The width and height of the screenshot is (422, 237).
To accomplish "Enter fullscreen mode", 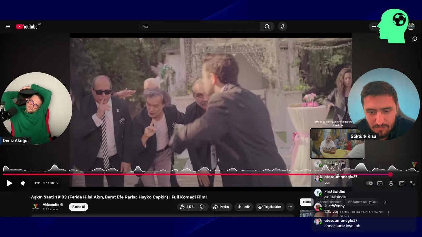I will coord(412,183).
